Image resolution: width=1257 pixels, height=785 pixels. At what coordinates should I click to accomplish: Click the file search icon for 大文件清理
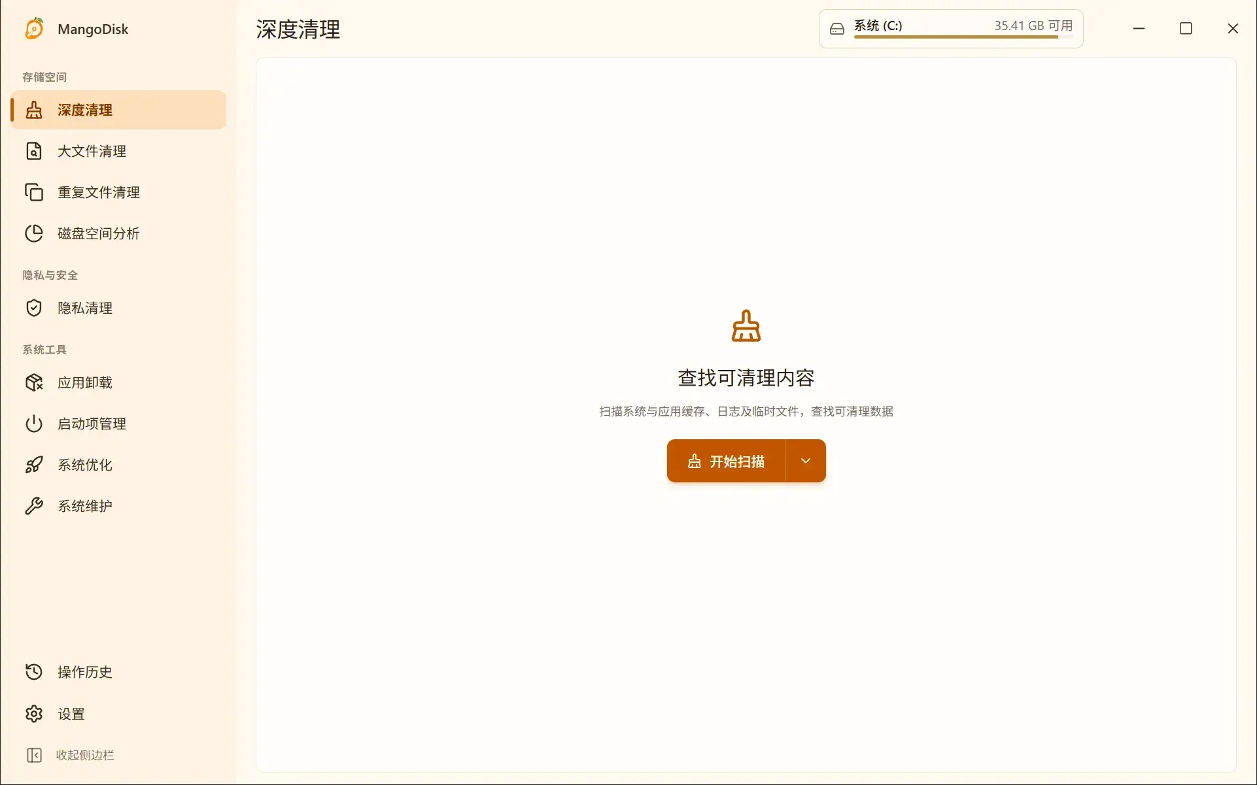pyautogui.click(x=34, y=151)
